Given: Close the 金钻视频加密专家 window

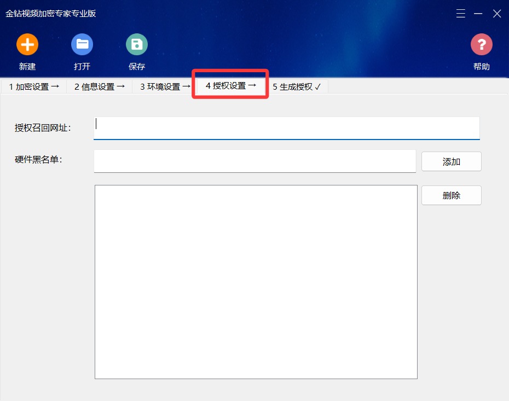Looking at the screenshot, I should [497, 14].
